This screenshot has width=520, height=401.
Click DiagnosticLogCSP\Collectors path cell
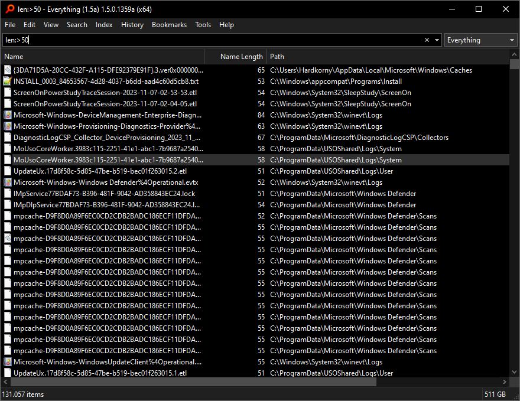[359, 138]
